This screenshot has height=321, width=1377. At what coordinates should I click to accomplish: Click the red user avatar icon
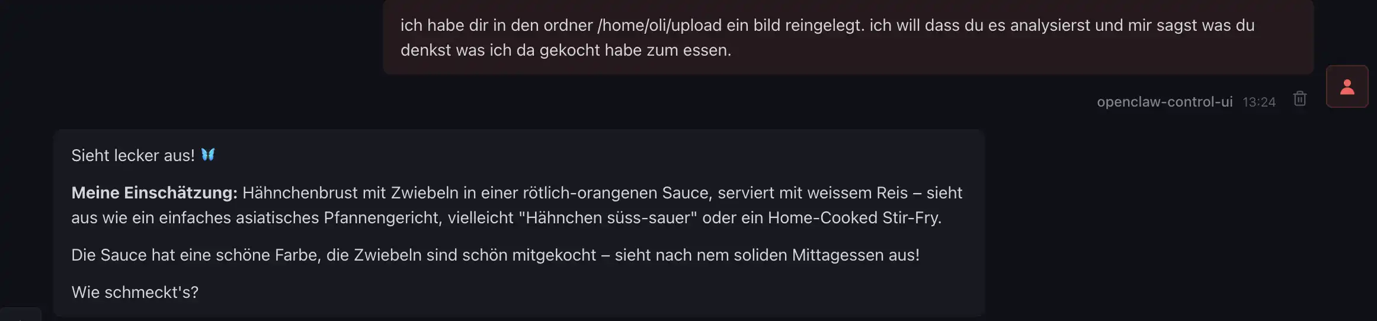point(1347,87)
